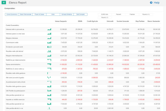This screenshot has width=166, height=111.
Task: Select the Margine intermediazione row label
Action: (x=14, y=56)
